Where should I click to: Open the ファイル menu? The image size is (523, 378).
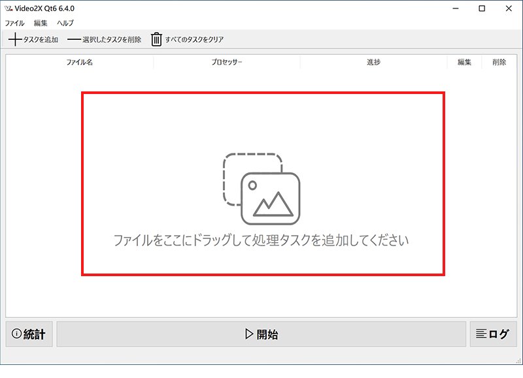[14, 23]
